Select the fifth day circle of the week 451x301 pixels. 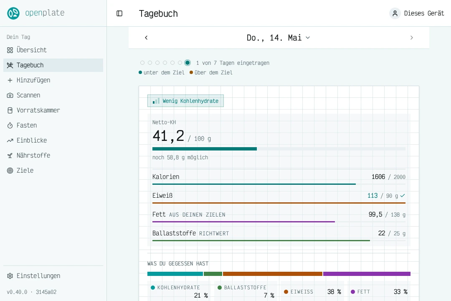172,63
